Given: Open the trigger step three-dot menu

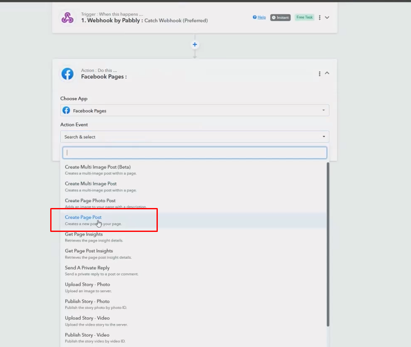Looking at the screenshot, I should pyautogui.click(x=319, y=18).
